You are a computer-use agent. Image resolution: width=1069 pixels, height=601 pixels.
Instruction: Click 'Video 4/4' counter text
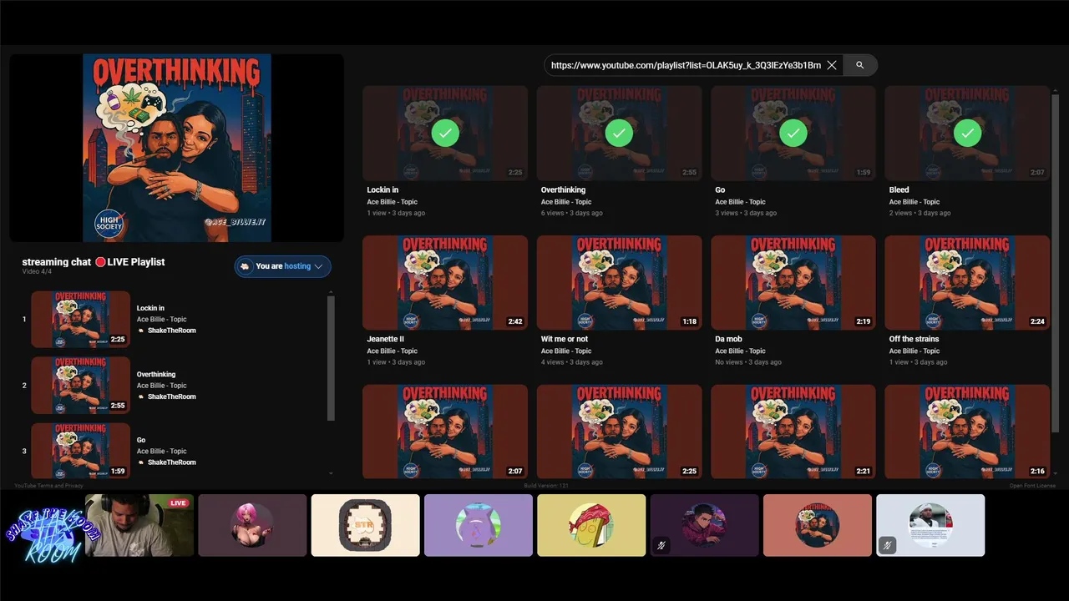click(37, 272)
